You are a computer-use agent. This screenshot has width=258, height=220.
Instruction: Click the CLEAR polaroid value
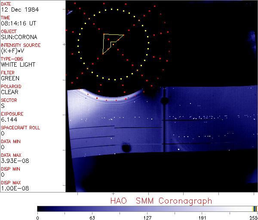click(x=10, y=92)
